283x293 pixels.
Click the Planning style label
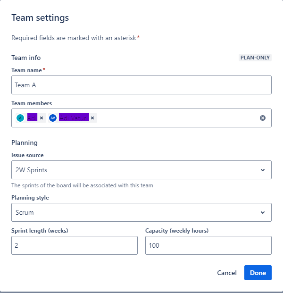pyautogui.click(x=30, y=198)
